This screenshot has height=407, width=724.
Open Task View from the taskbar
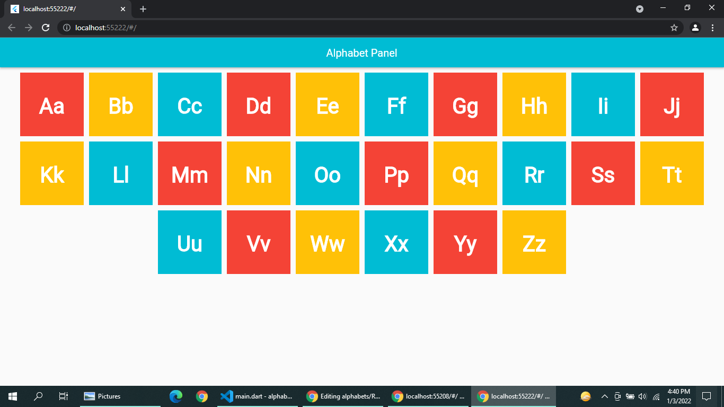point(63,396)
